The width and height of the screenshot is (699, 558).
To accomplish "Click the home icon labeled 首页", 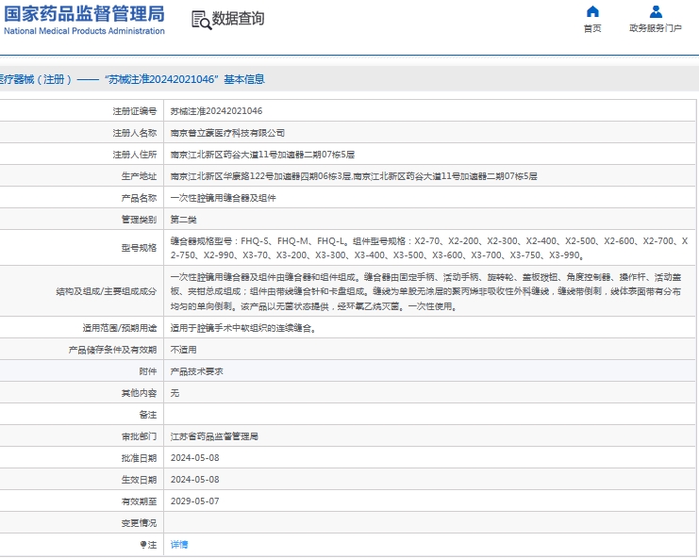I will pos(592,11).
